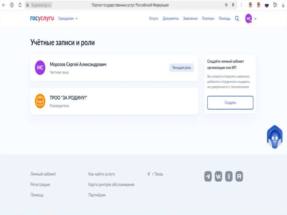Open the robot assistant chat icon
Screen dimensions: 287x215
tap(274, 137)
